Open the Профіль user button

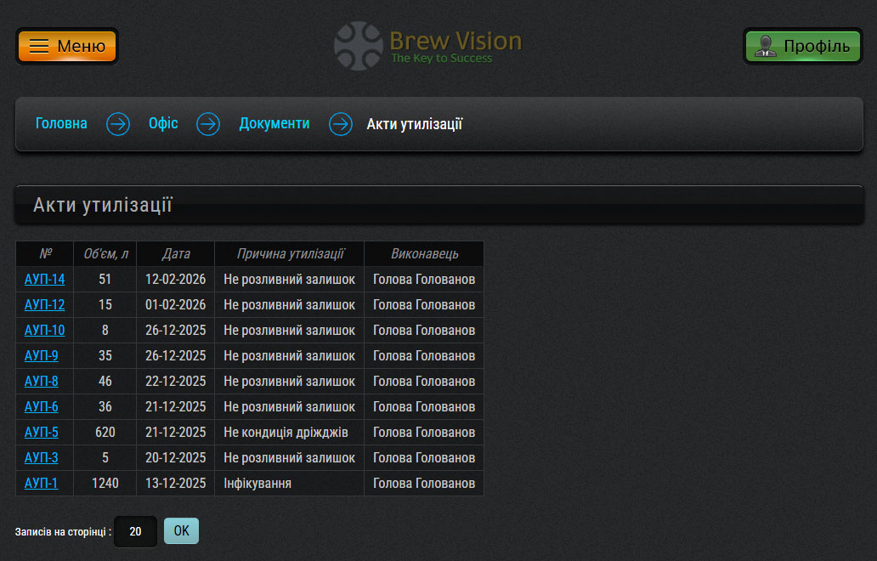[803, 46]
